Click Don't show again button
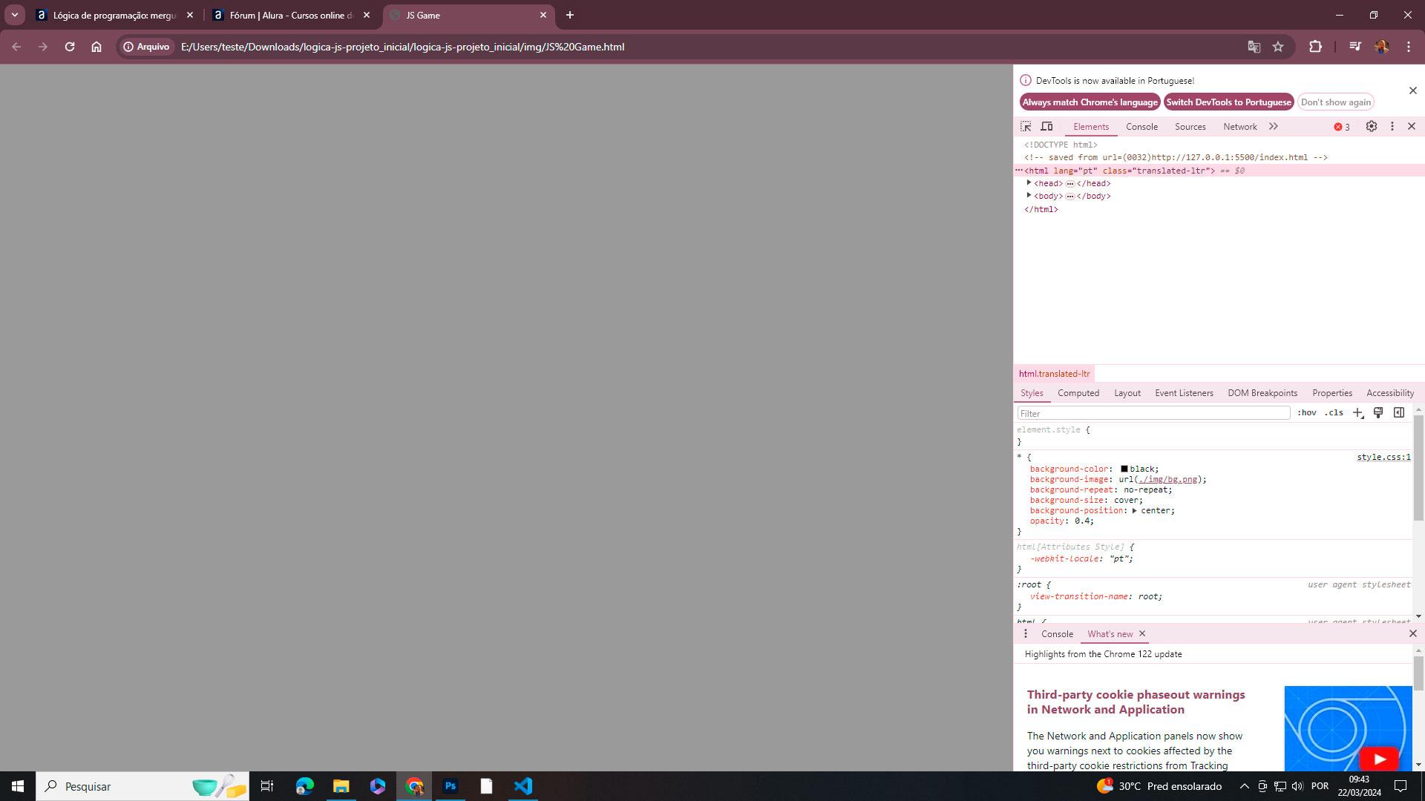 1335,102
